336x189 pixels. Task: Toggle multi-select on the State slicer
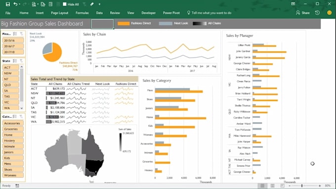pos(15,61)
